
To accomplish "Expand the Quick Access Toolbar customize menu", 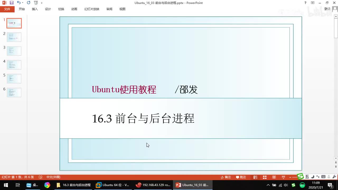I will 42,3.
